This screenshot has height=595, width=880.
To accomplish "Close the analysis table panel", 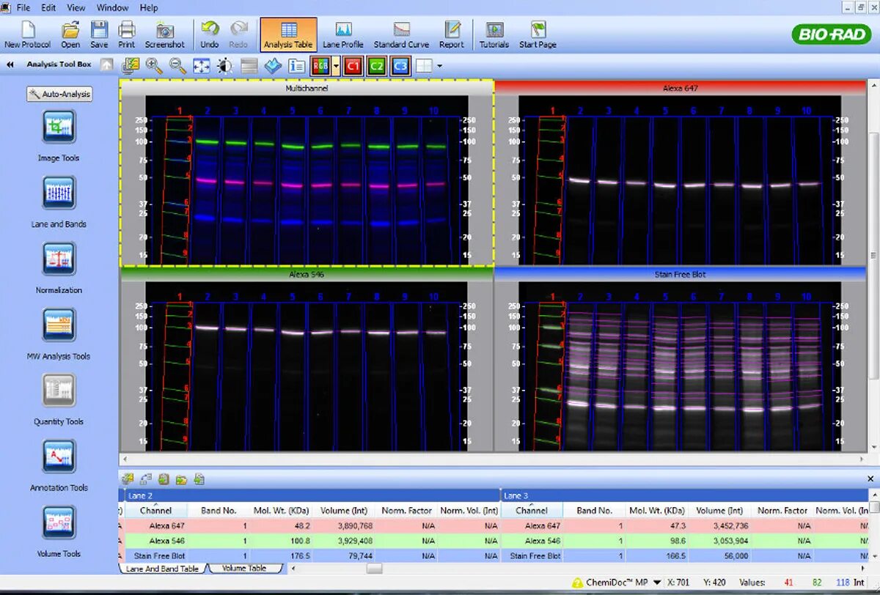I will (871, 478).
